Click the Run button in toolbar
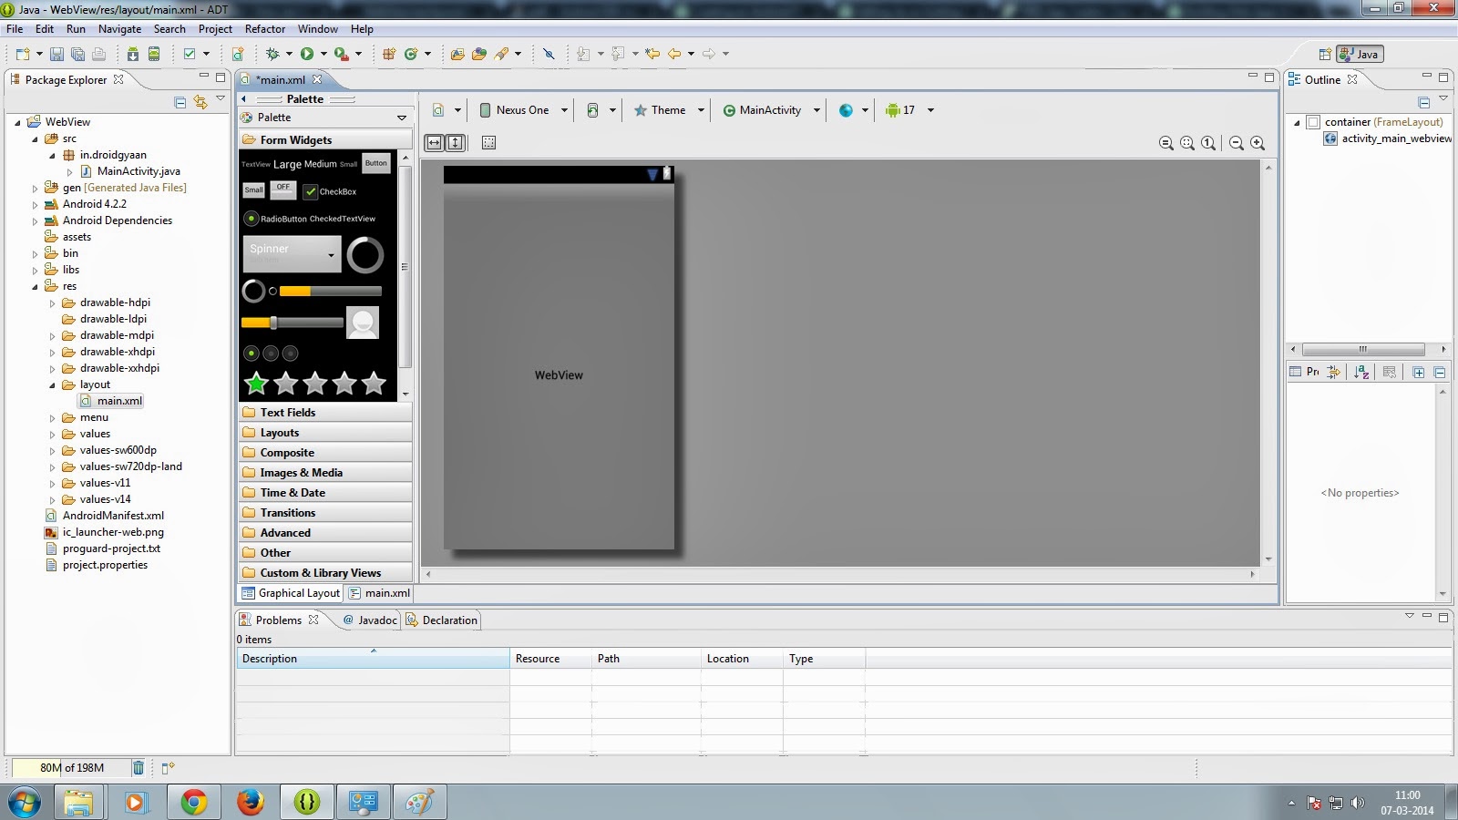 (307, 54)
